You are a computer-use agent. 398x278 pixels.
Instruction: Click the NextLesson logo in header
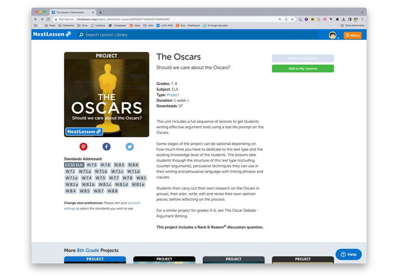pos(52,35)
